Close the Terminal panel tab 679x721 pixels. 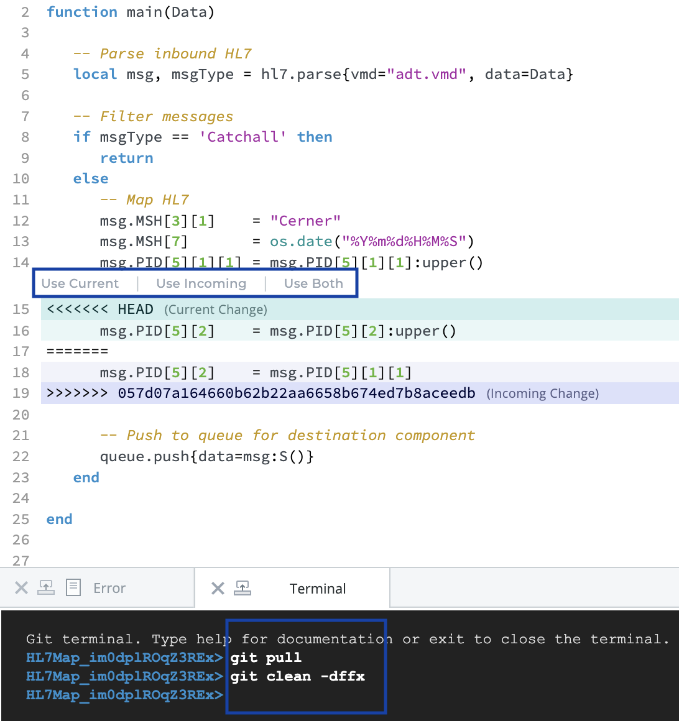point(218,589)
